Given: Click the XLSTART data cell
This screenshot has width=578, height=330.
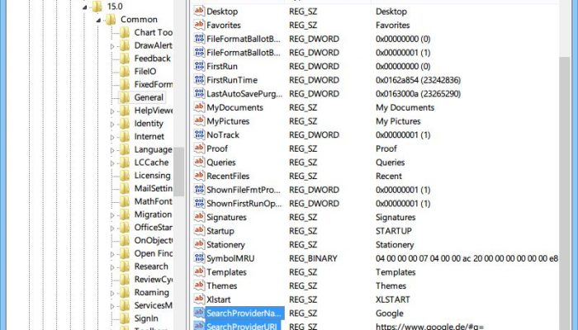Looking at the screenshot, I should pyautogui.click(x=392, y=299).
